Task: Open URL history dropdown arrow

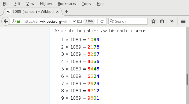Action: tap(74, 21)
